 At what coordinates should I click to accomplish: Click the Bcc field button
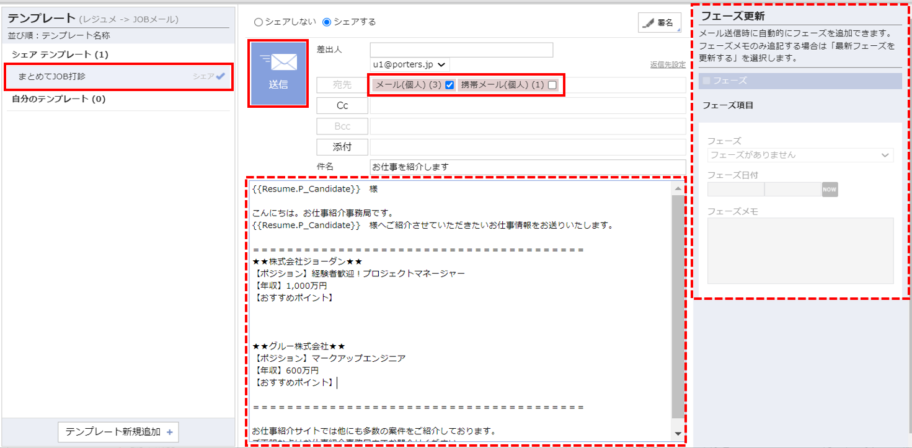[342, 126]
